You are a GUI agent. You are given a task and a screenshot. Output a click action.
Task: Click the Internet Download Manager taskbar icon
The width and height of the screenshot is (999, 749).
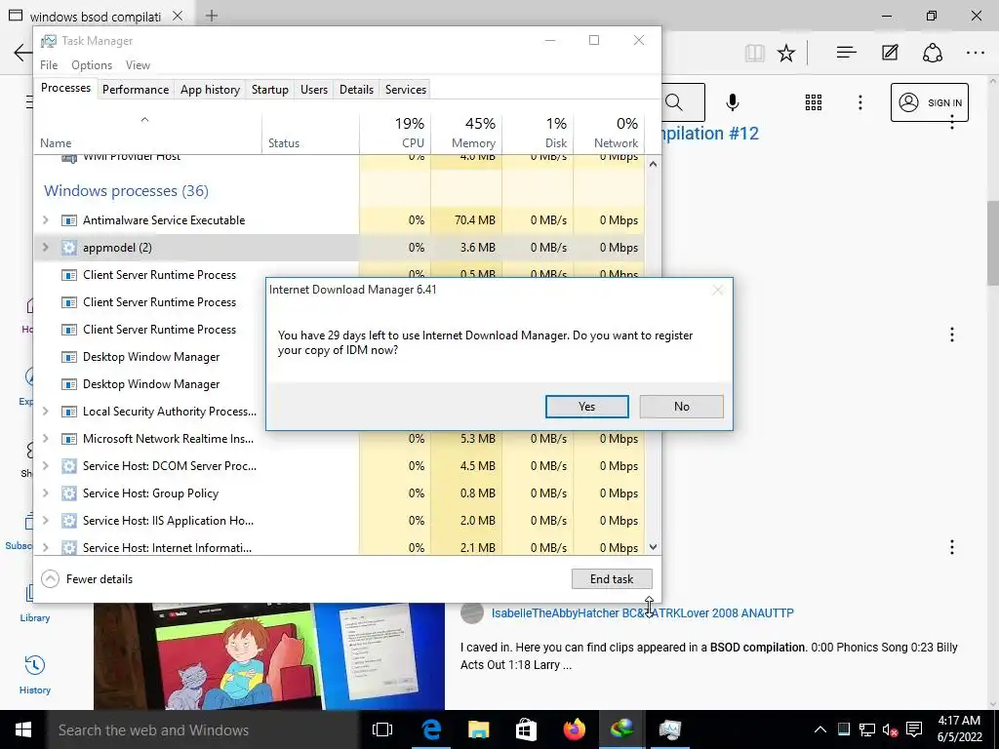click(x=621, y=729)
